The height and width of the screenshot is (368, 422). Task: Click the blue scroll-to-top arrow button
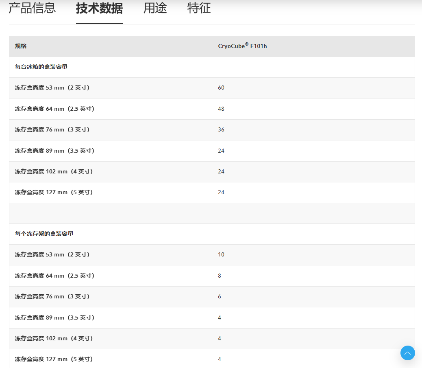click(407, 353)
